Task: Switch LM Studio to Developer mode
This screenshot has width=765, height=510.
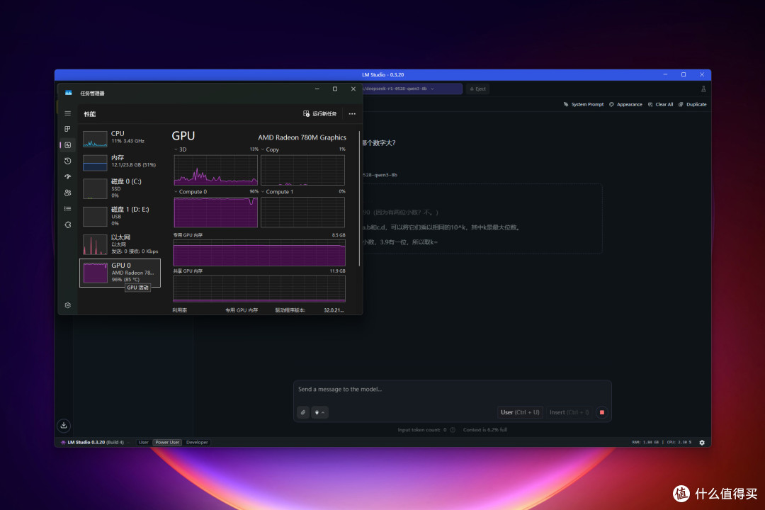Action: (x=197, y=442)
